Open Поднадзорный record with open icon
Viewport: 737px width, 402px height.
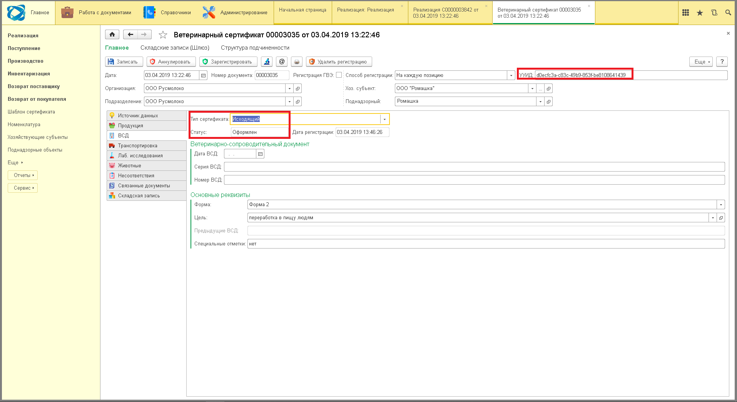(x=548, y=102)
